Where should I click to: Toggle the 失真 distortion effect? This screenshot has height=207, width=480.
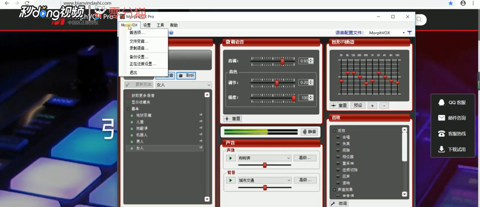(345, 144)
